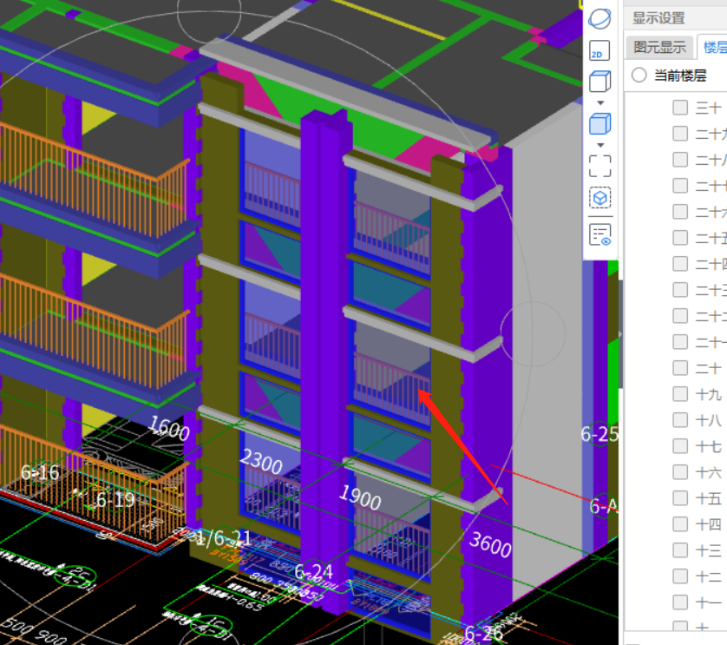Viewport: 727px width, 645px height.
Task: Click the 6-16 axis label
Action: coord(40,472)
